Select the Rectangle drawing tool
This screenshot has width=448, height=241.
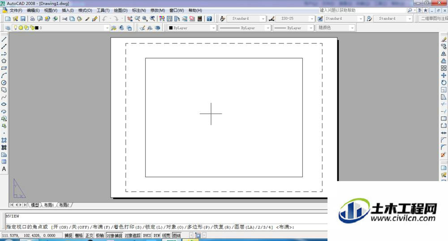[x=4, y=68]
